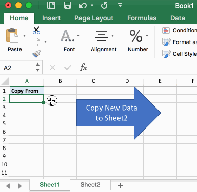Open the Data tab
The width and height of the screenshot is (197, 192).
178,18
